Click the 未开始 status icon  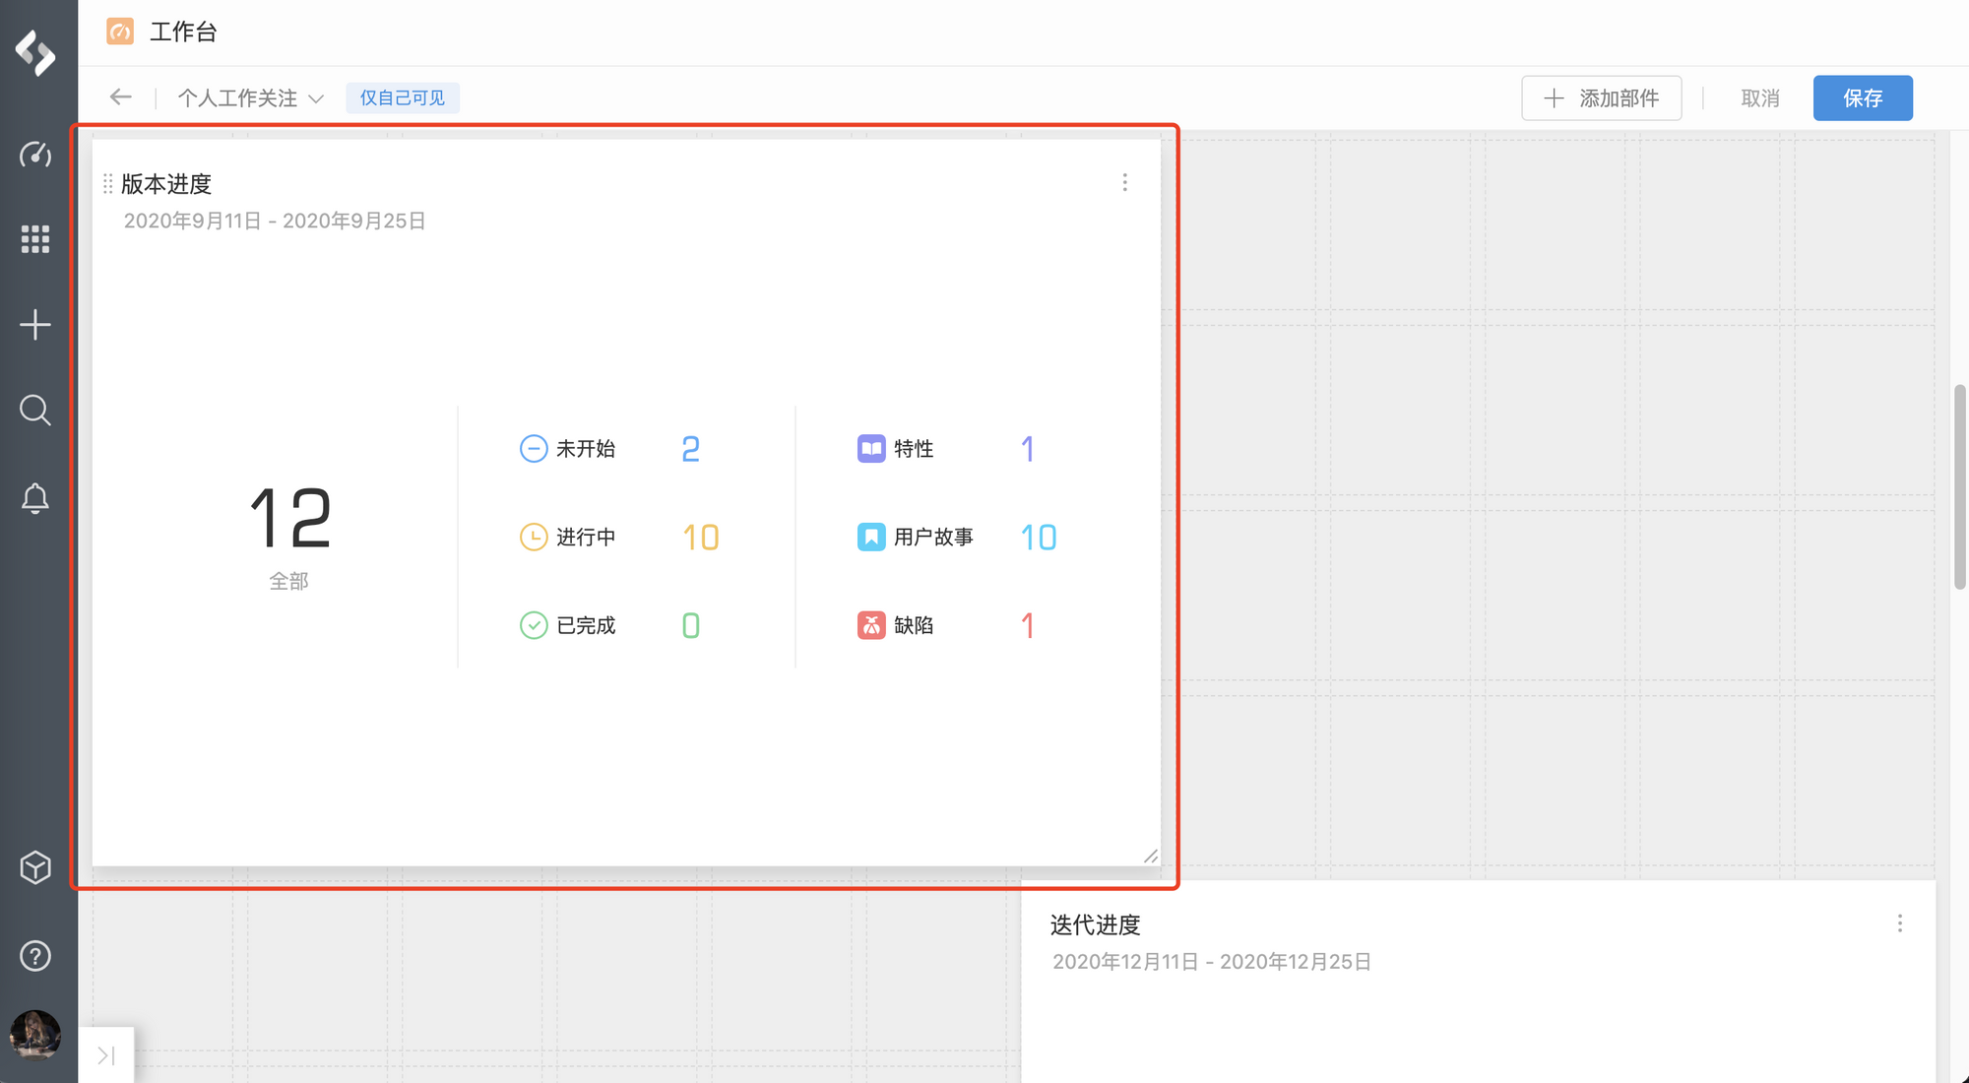click(534, 448)
